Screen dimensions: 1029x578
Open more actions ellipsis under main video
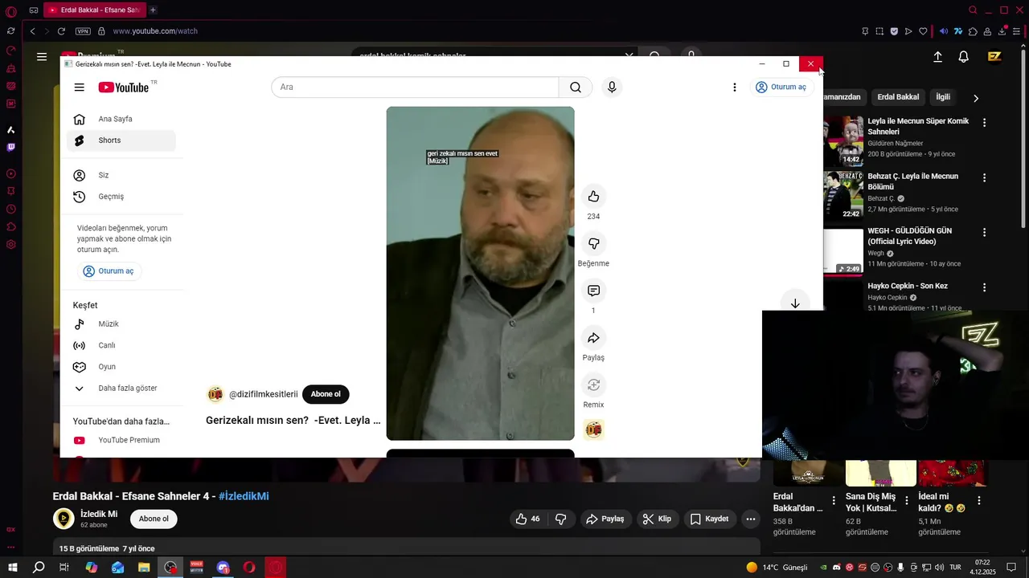[750, 519]
